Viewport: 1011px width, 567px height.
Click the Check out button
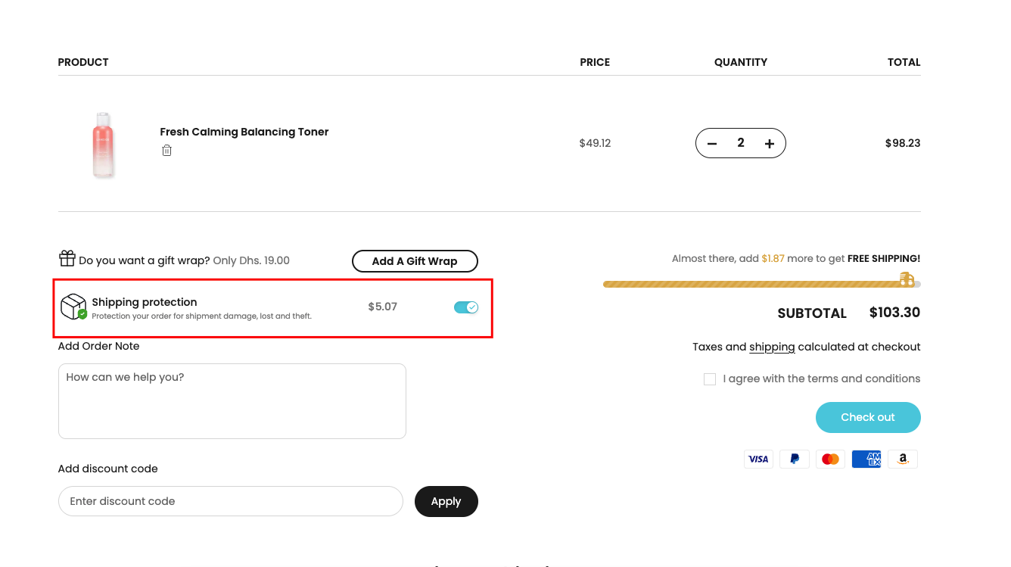[x=868, y=417]
